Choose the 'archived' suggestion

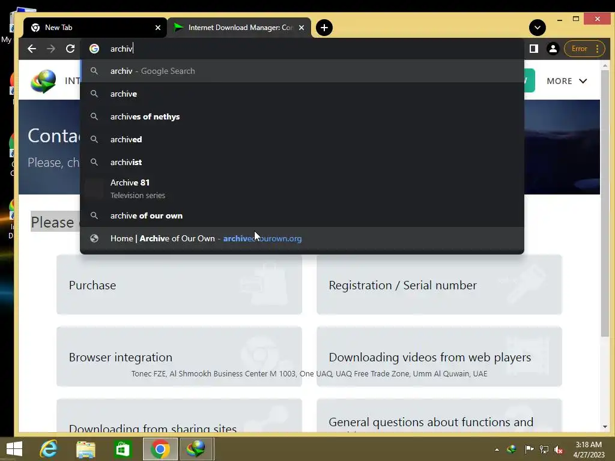[x=302, y=139]
